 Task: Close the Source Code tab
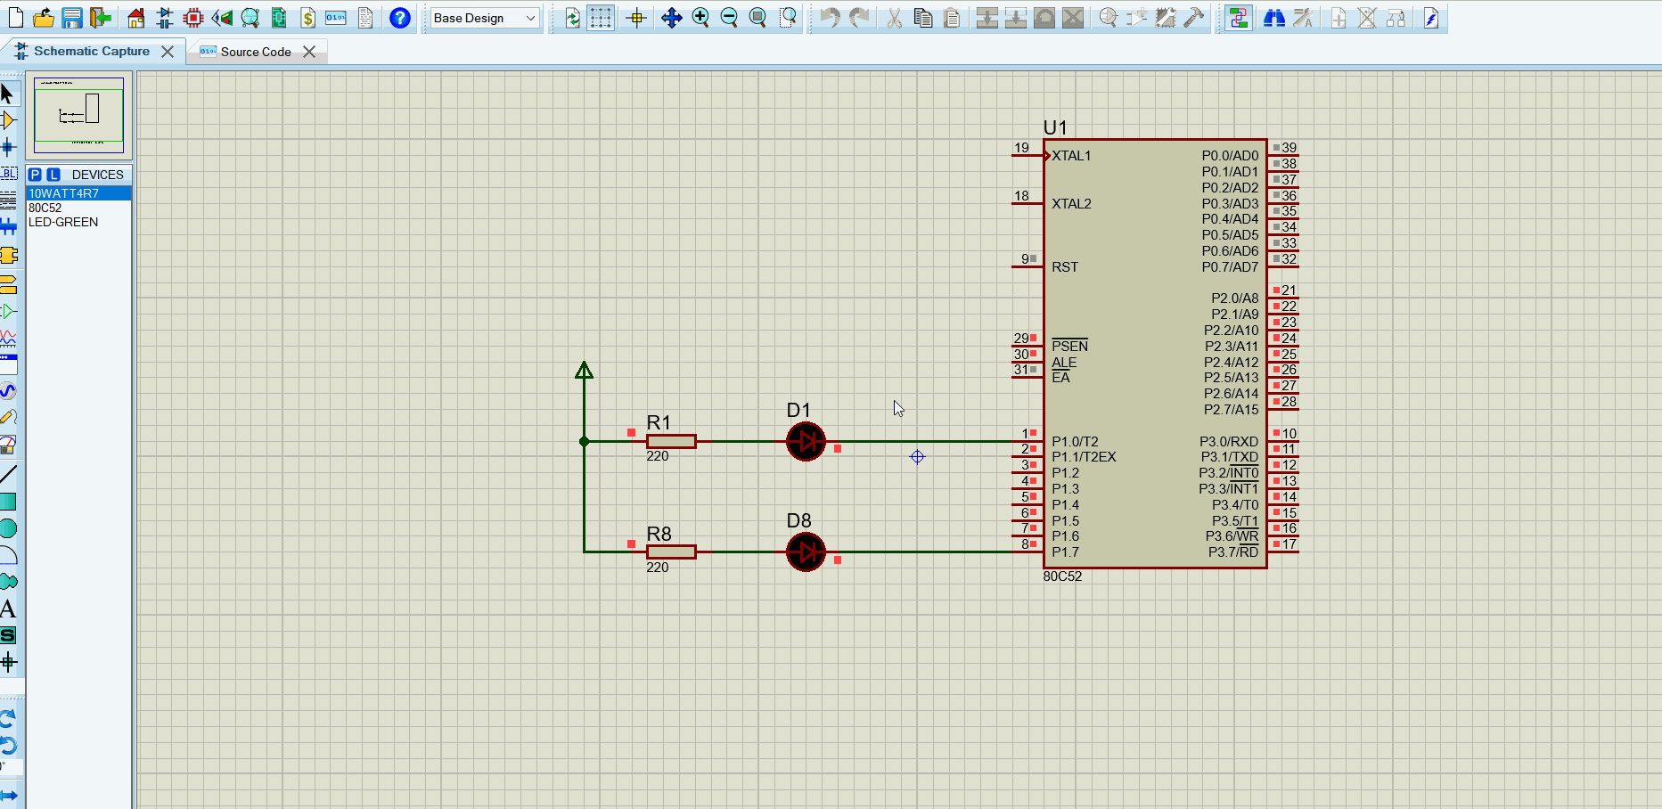pyautogui.click(x=309, y=52)
